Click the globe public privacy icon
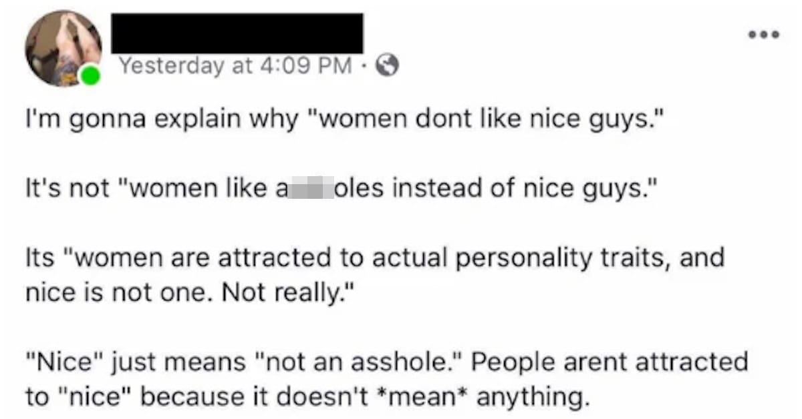 pyautogui.click(x=388, y=65)
